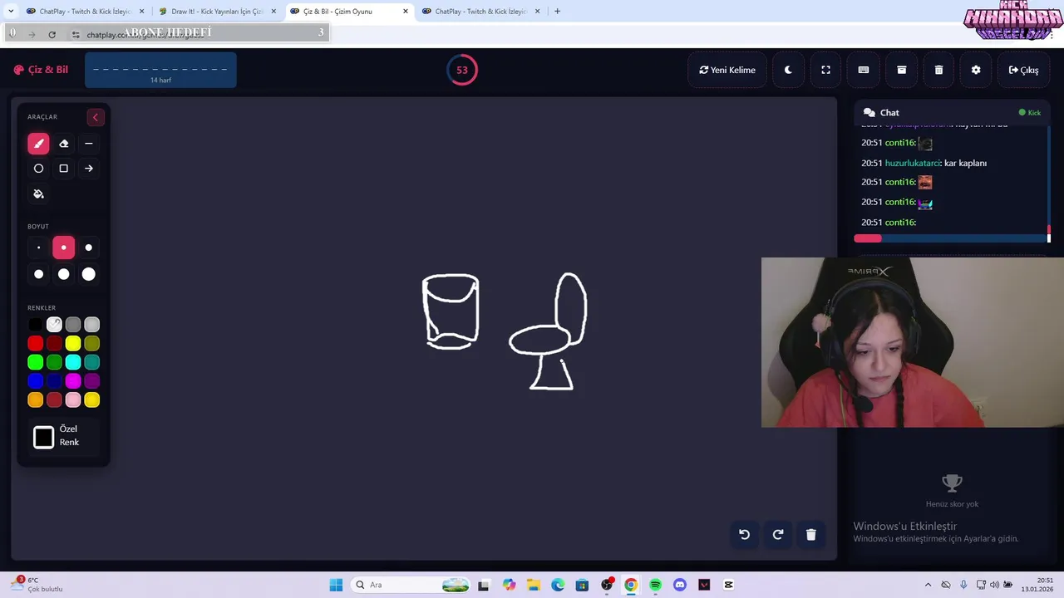Select the eraser tool
The image size is (1064, 598).
(x=63, y=144)
